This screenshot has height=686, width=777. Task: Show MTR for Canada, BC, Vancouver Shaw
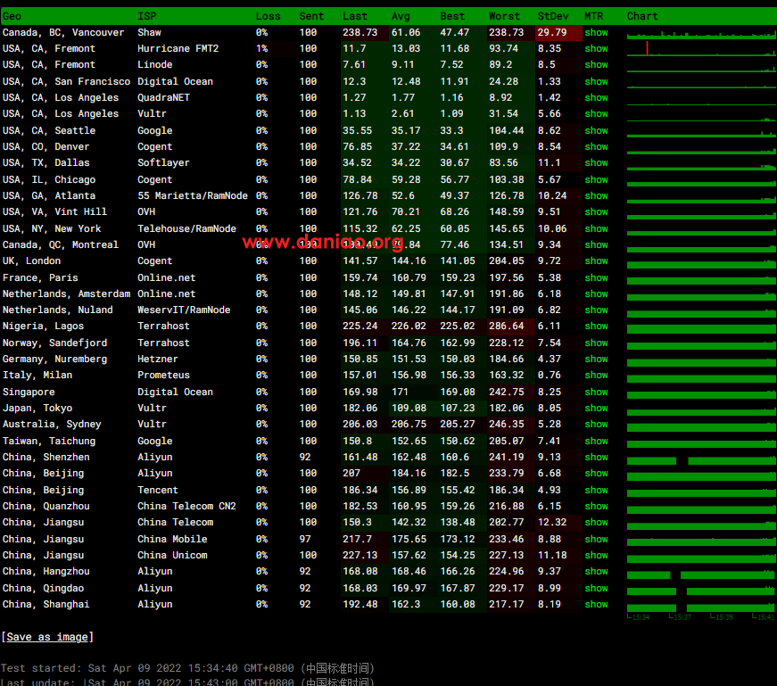(596, 33)
